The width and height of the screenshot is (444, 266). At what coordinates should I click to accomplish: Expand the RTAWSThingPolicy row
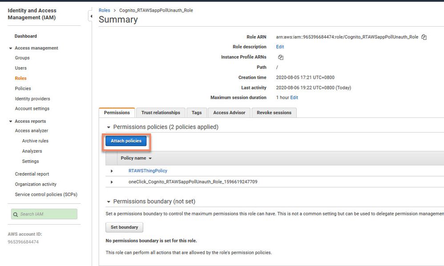pos(112,171)
